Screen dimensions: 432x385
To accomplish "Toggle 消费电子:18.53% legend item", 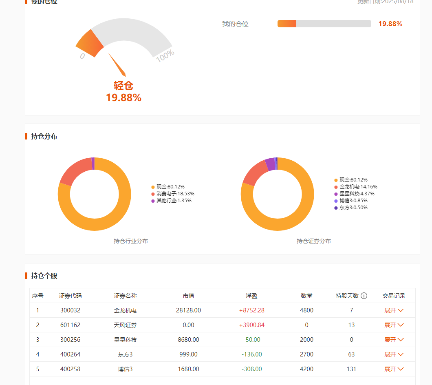I will 173,194.
